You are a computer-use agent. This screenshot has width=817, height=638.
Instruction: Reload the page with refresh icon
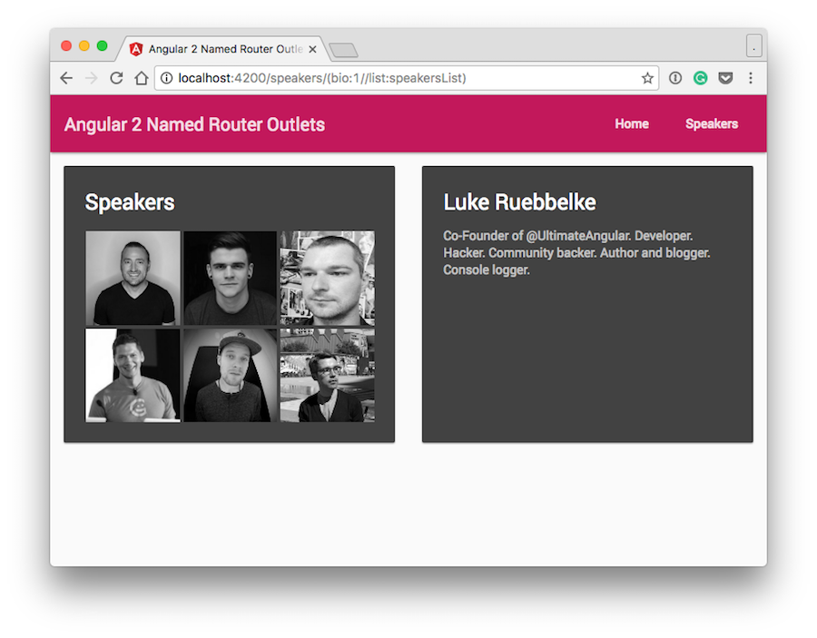pos(116,78)
